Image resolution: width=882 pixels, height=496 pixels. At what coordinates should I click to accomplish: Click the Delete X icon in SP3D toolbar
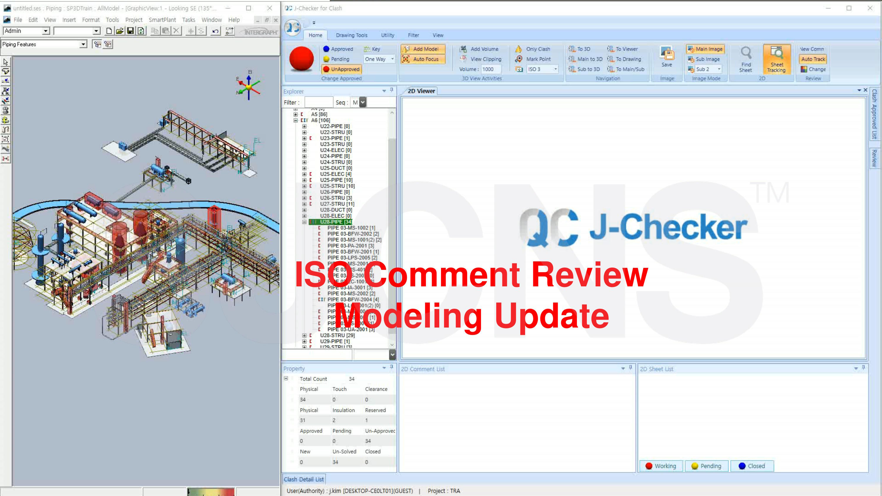click(176, 31)
